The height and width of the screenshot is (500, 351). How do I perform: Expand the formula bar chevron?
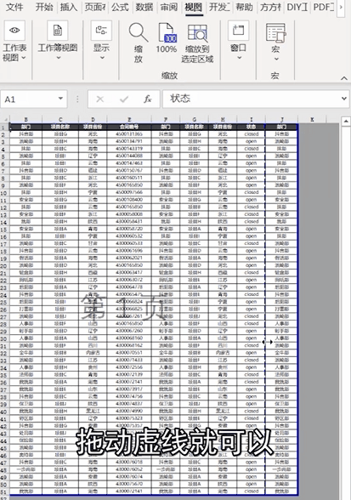pos(344,99)
